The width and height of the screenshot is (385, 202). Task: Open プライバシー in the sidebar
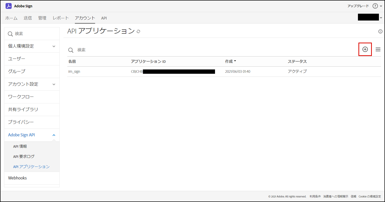pos(32,122)
